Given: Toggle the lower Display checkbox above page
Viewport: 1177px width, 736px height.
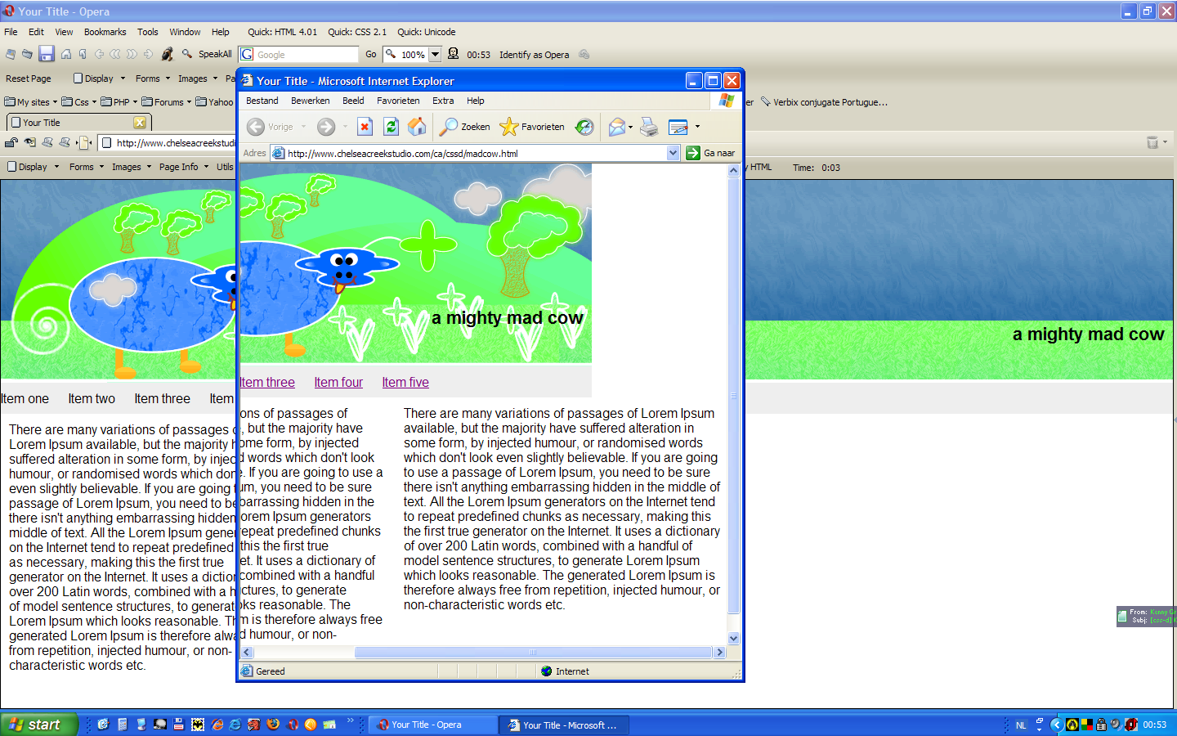Looking at the screenshot, I should tap(12, 167).
